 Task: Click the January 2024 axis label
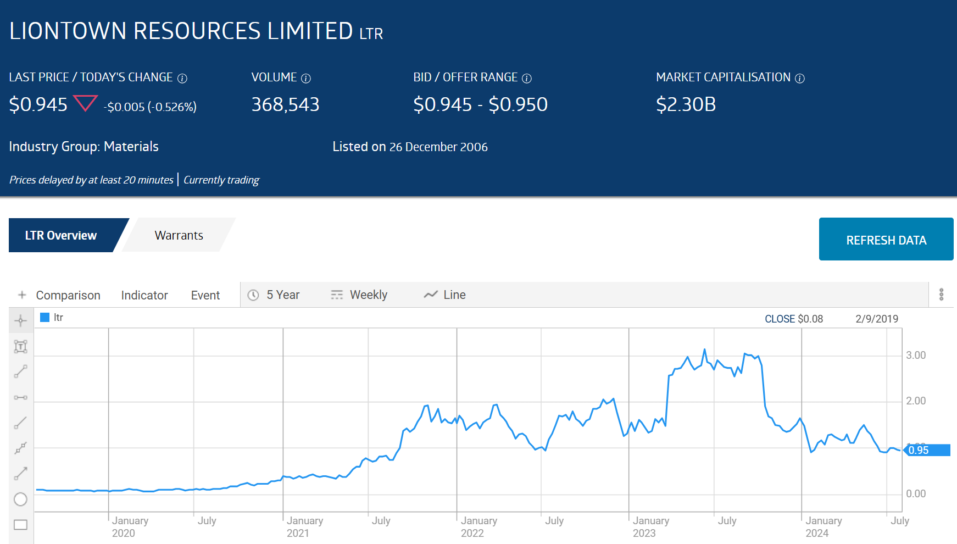point(824,526)
